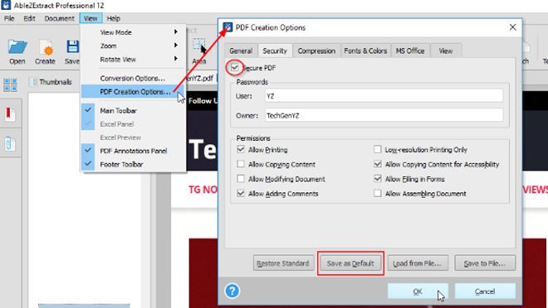Uncheck Allow Adding Comments checkbox
The width and height of the screenshot is (548, 308).
click(241, 194)
